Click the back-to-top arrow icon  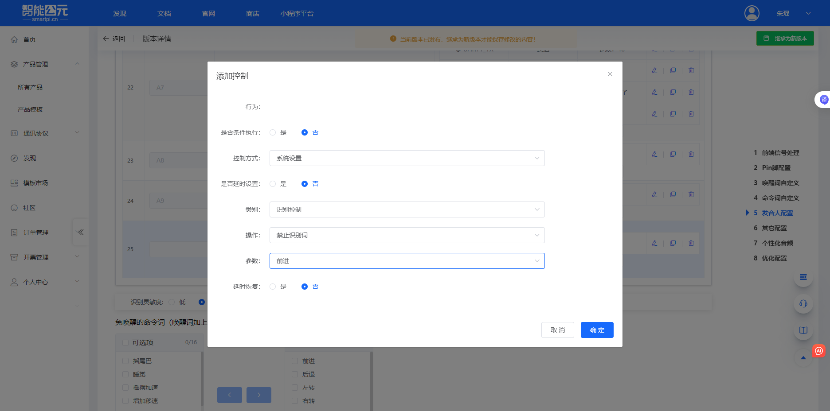[x=803, y=358]
